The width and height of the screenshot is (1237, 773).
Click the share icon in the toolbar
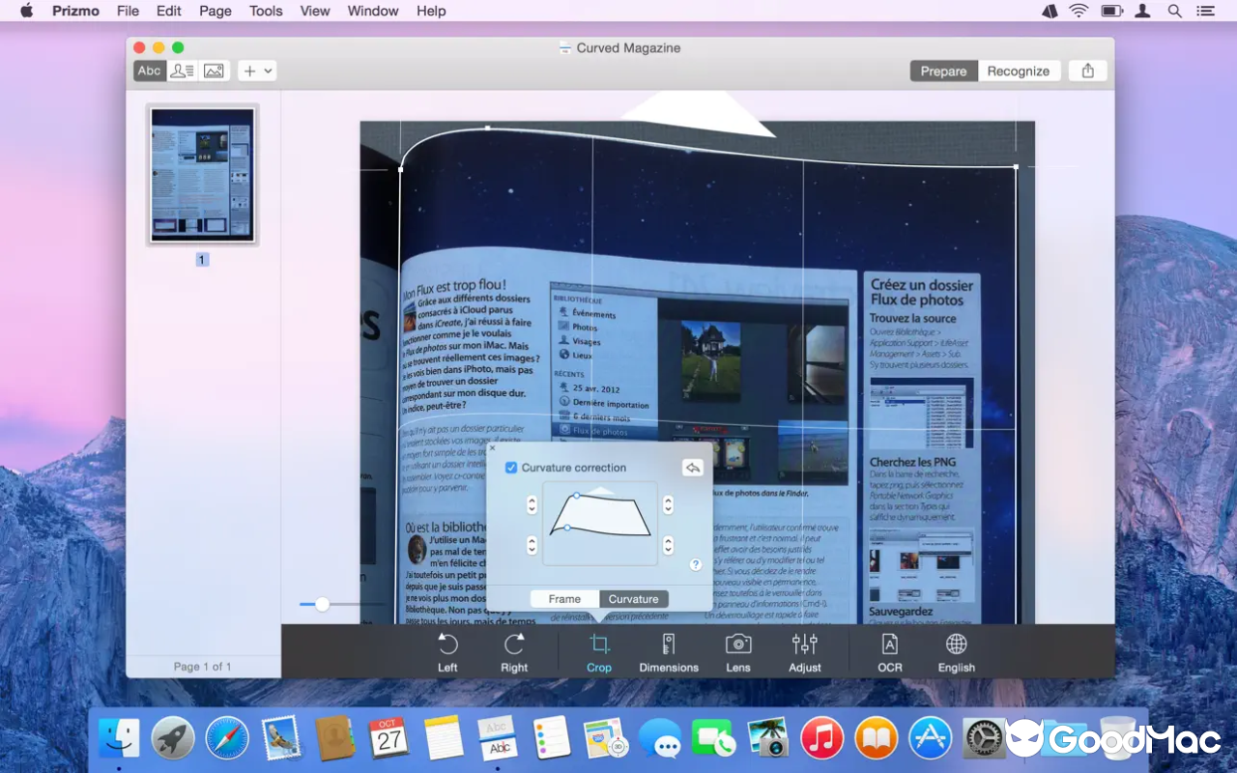[x=1088, y=71]
